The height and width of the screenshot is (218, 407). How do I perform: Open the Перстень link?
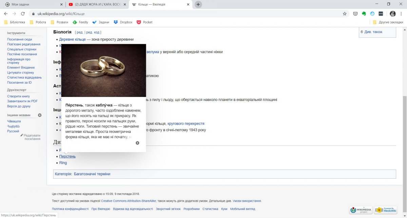pos(67,156)
